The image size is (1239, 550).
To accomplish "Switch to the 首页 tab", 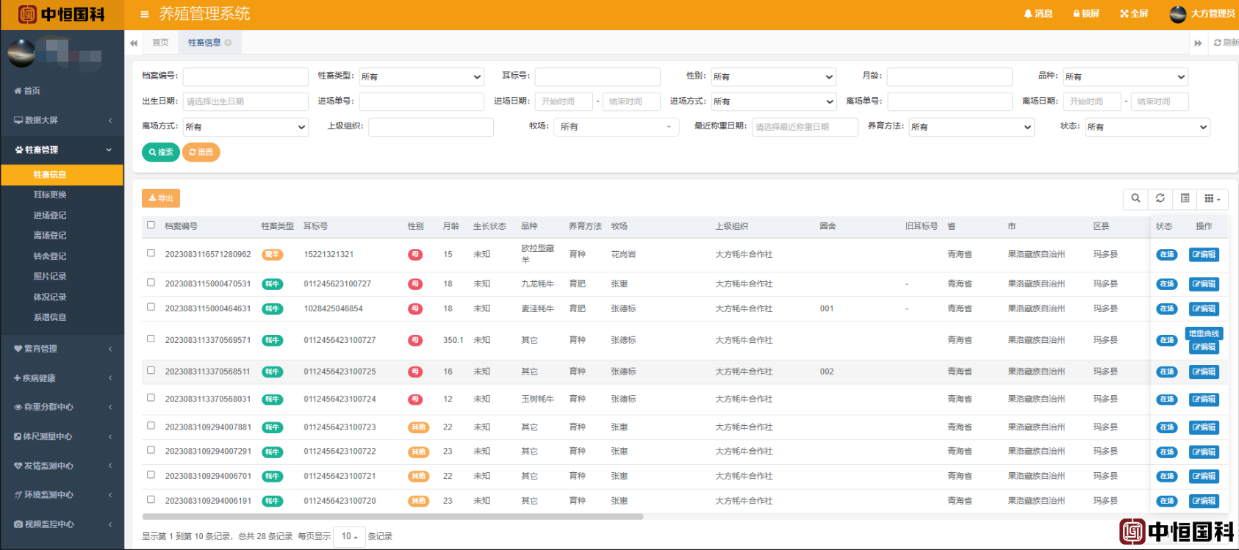I will click(x=160, y=43).
